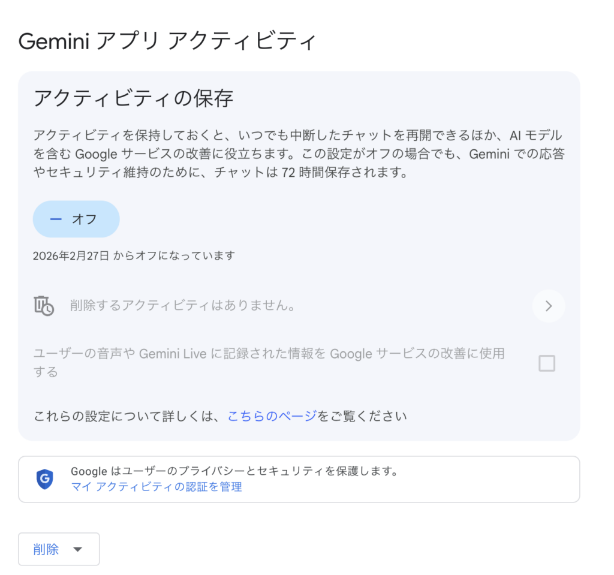614x575 pixels.
Task: Click the triangle arrow on the 削除 button
Action: (x=76, y=549)
